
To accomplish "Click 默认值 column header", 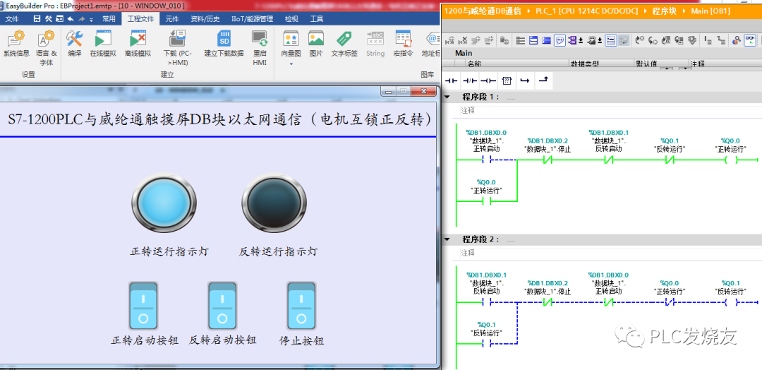I will [x=661, y=64].
